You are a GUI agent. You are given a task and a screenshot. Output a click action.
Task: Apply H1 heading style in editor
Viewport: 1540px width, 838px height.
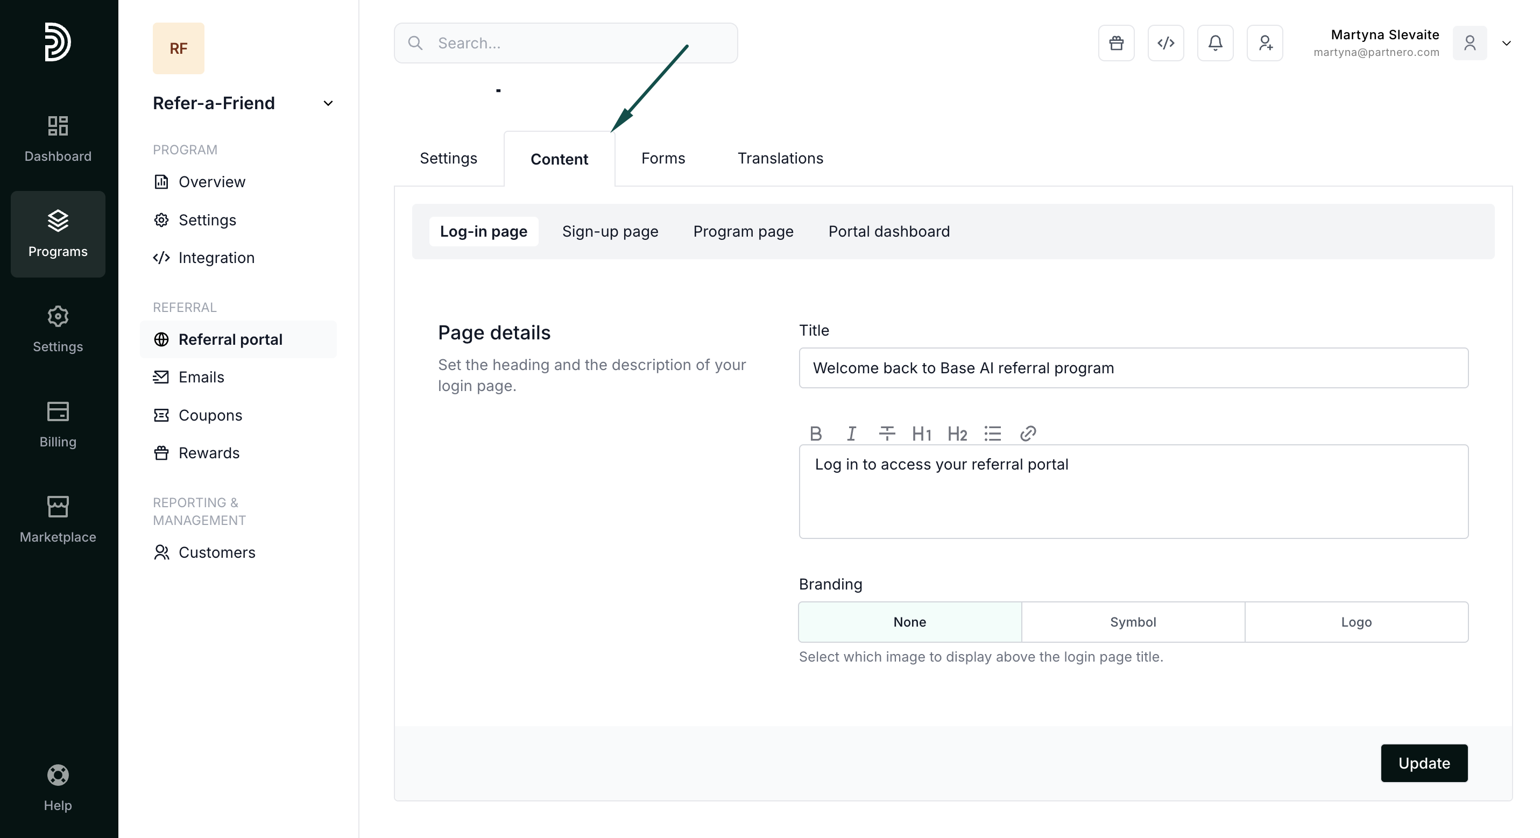point(921,434)
